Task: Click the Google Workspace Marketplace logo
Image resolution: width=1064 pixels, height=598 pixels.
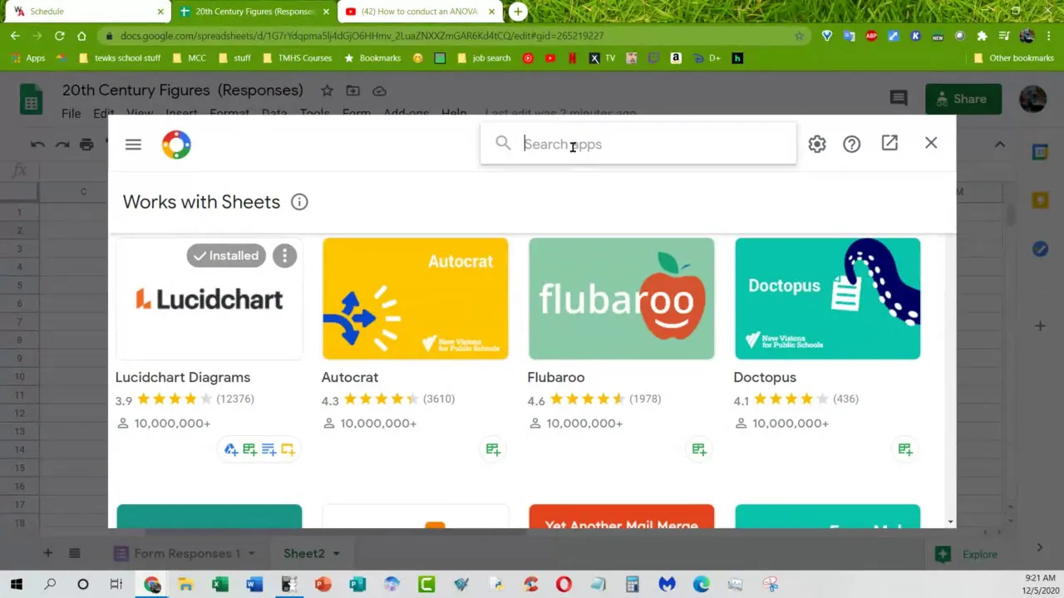Action: 176,145
